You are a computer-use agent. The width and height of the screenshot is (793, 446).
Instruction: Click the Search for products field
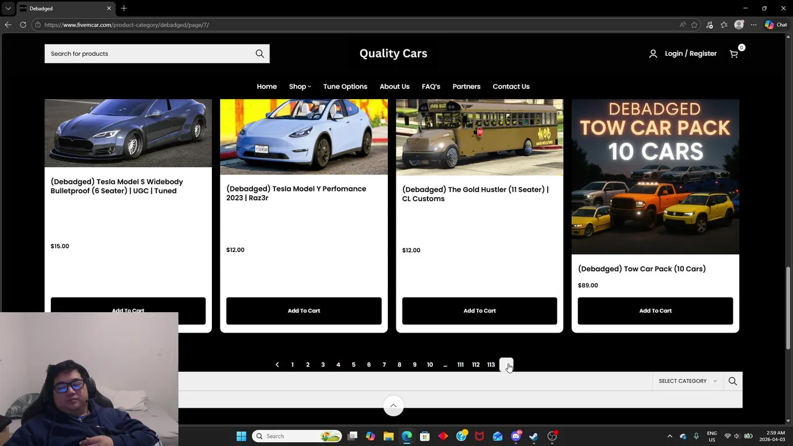[x=149, y=54]
